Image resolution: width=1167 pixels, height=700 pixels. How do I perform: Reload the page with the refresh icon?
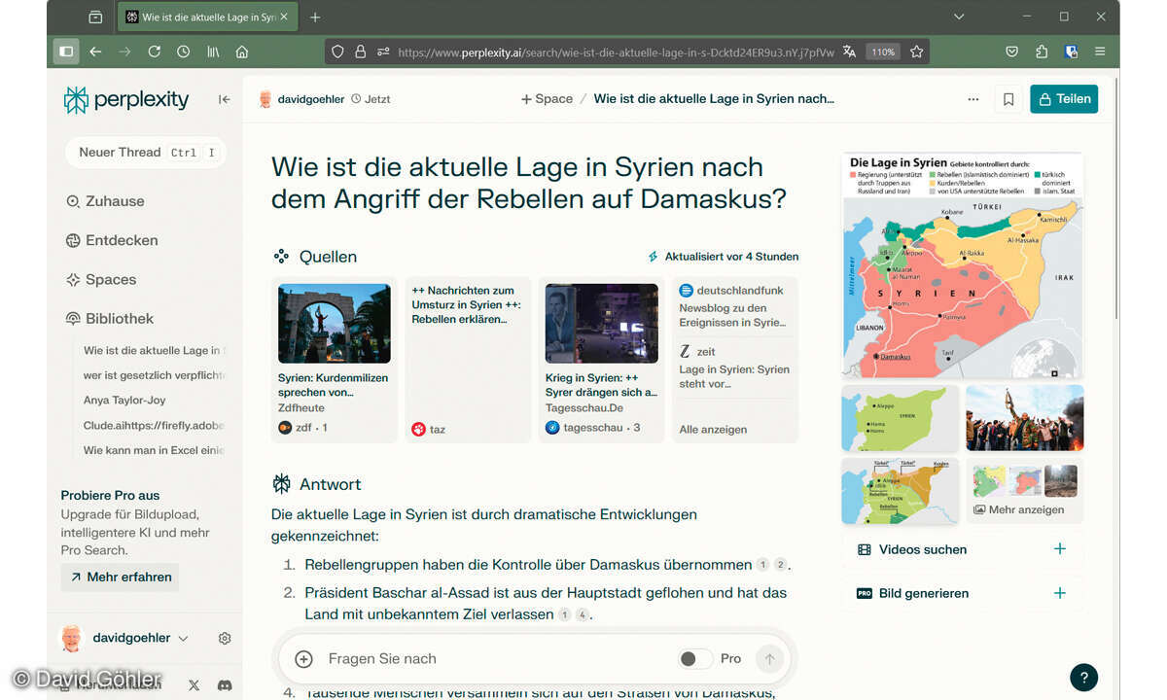click(x=154, y=52)
